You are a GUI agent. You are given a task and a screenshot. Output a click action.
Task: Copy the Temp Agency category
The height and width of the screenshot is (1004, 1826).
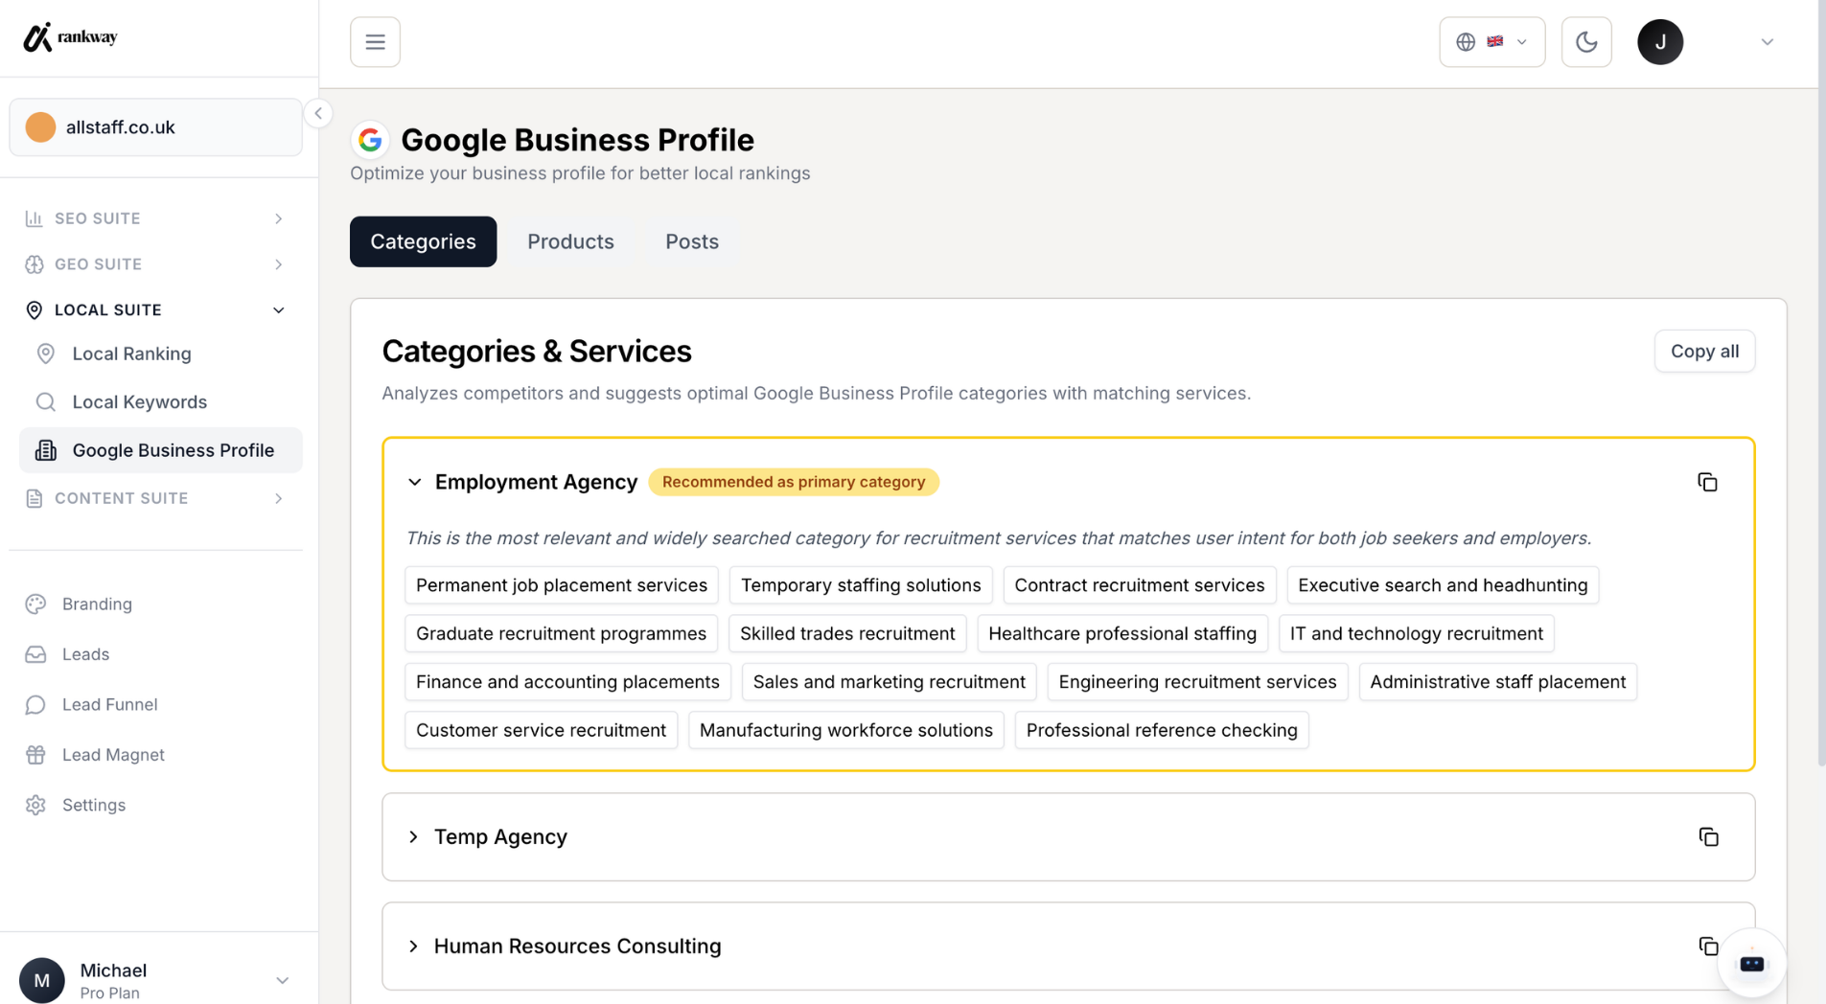(1708, 837)
